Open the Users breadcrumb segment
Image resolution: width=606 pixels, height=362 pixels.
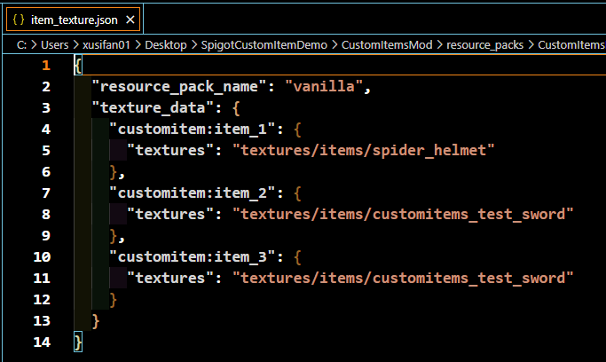click(x=54, y=45)
